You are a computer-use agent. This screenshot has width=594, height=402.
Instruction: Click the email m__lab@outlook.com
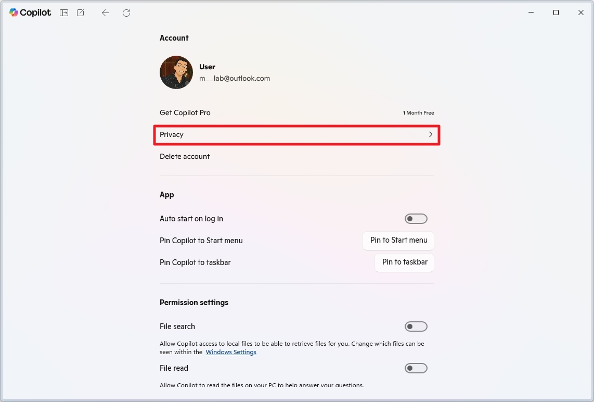[235, 78]
